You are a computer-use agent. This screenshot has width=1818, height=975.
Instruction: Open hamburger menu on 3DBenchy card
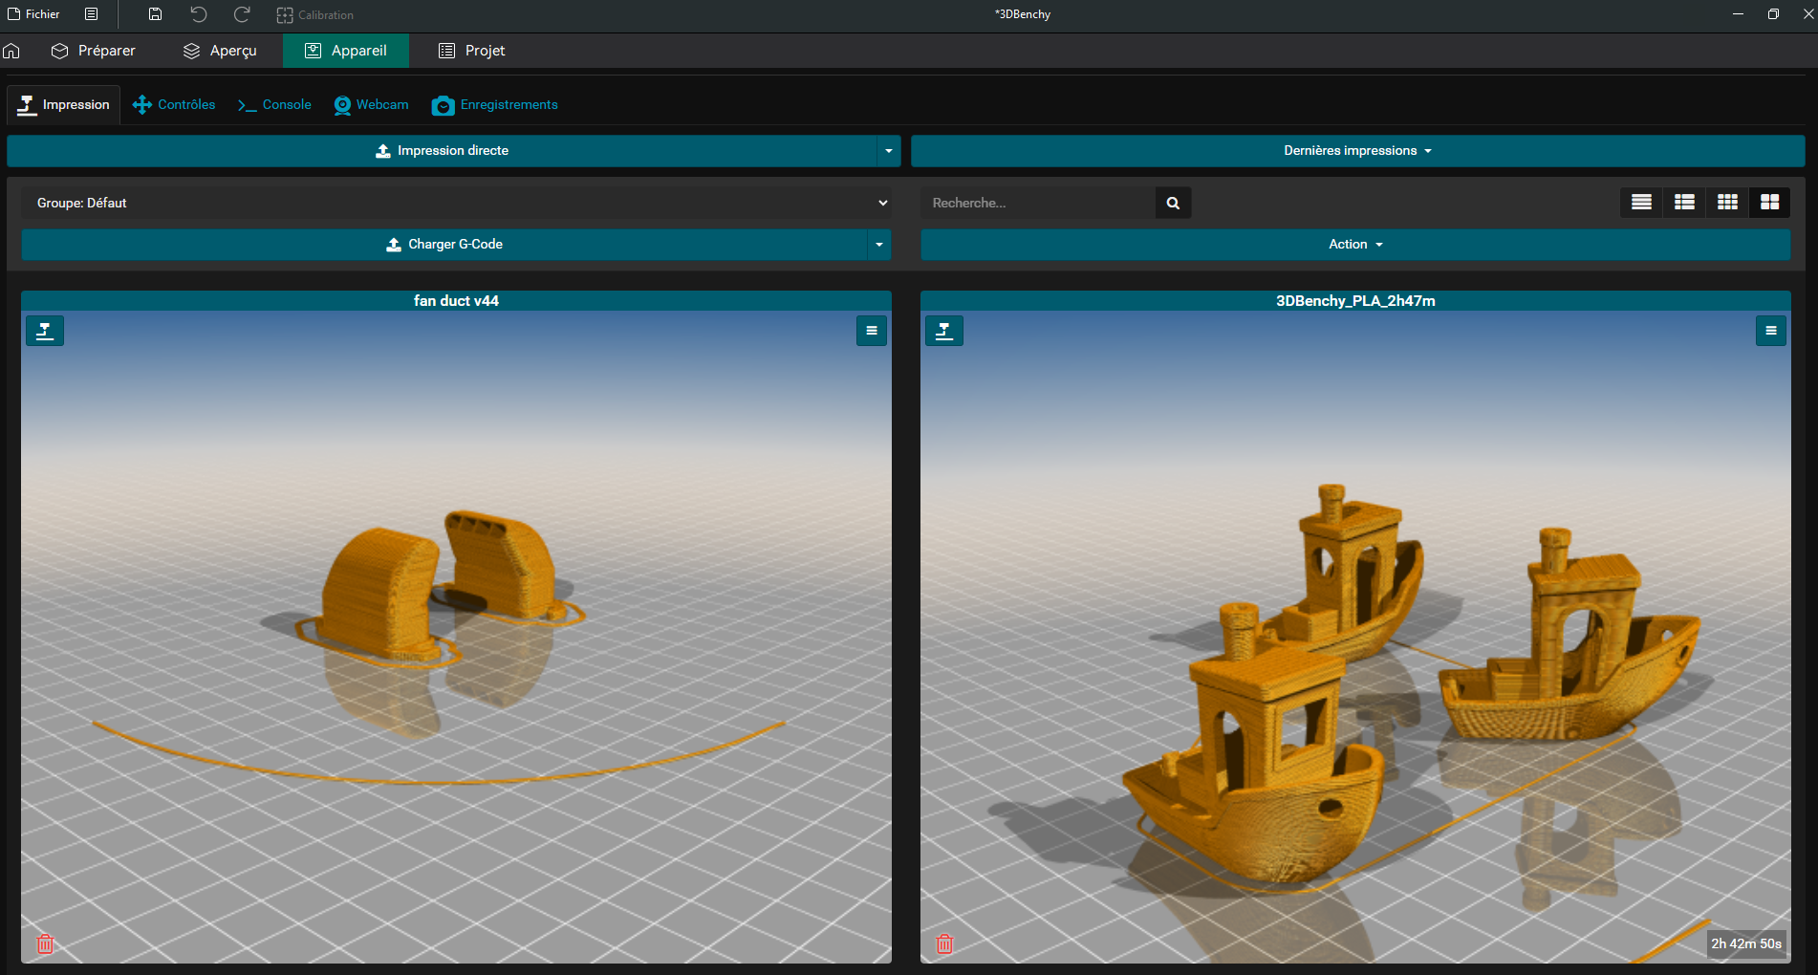(1771, 331)
